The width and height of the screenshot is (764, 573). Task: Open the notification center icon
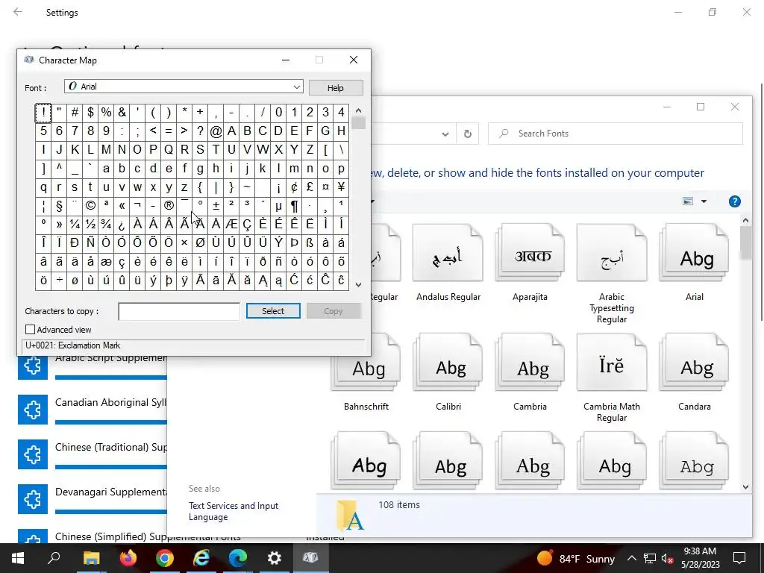739,558
